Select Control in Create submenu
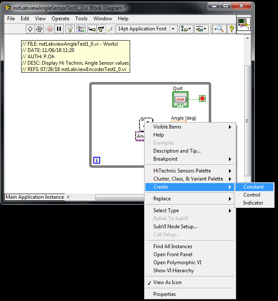The image size is (278, 301). [254, 195]
